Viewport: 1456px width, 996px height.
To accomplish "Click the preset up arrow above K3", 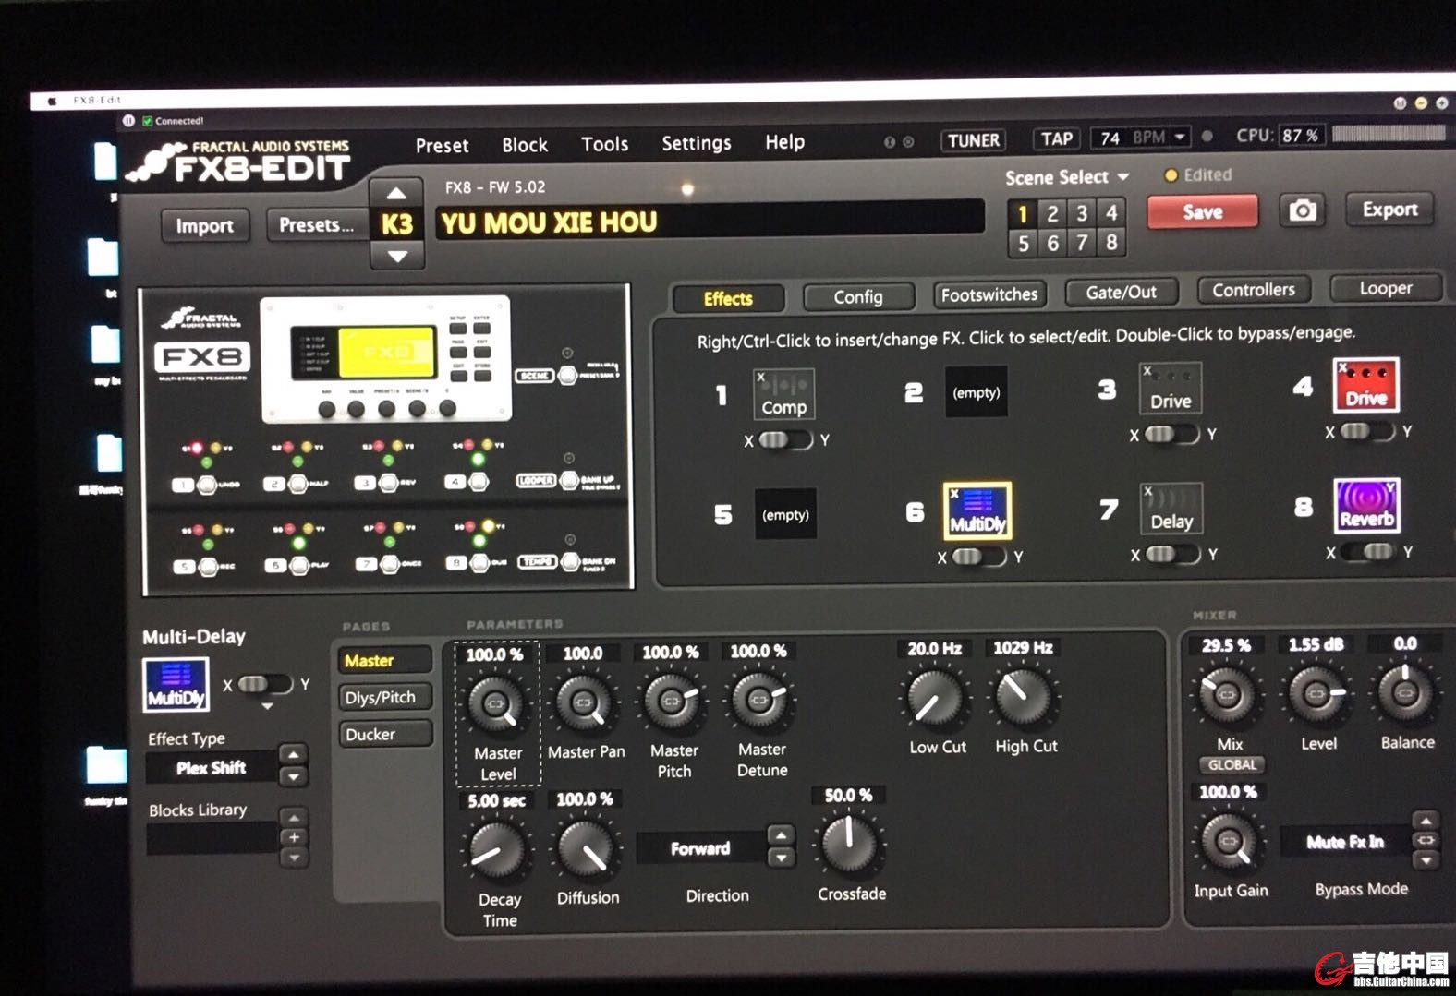I will pyautogui.click(x=396, y=194).
